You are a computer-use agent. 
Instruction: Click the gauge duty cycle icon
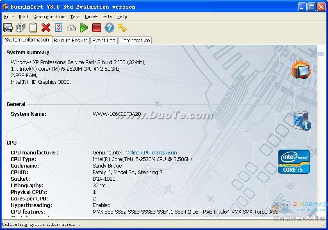coord(71,28)
